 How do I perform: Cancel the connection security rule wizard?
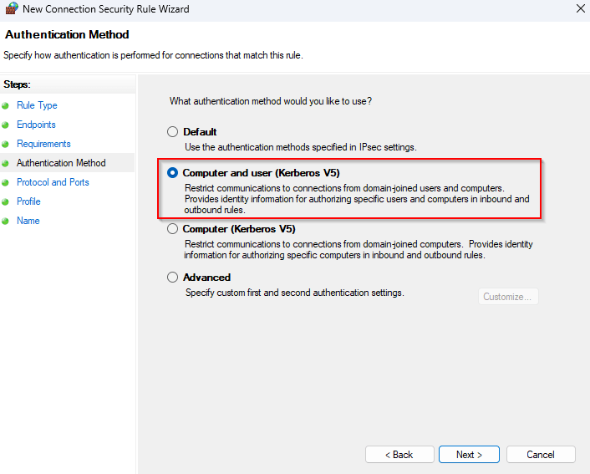[541, 455]
